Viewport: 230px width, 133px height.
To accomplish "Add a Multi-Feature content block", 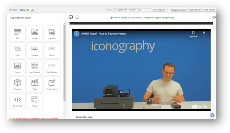I will 35,67.
